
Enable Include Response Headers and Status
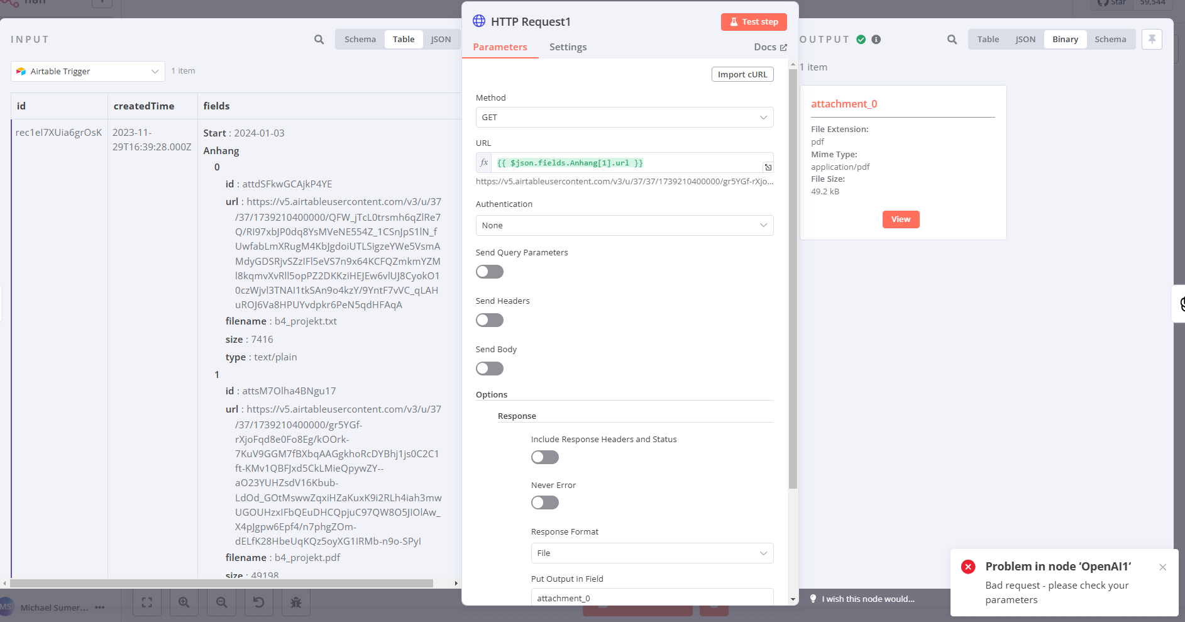[545, 457]
